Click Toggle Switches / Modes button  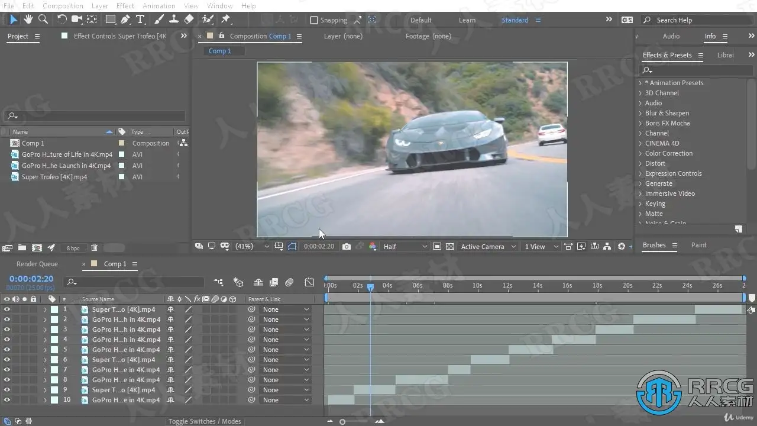(205, 421)
